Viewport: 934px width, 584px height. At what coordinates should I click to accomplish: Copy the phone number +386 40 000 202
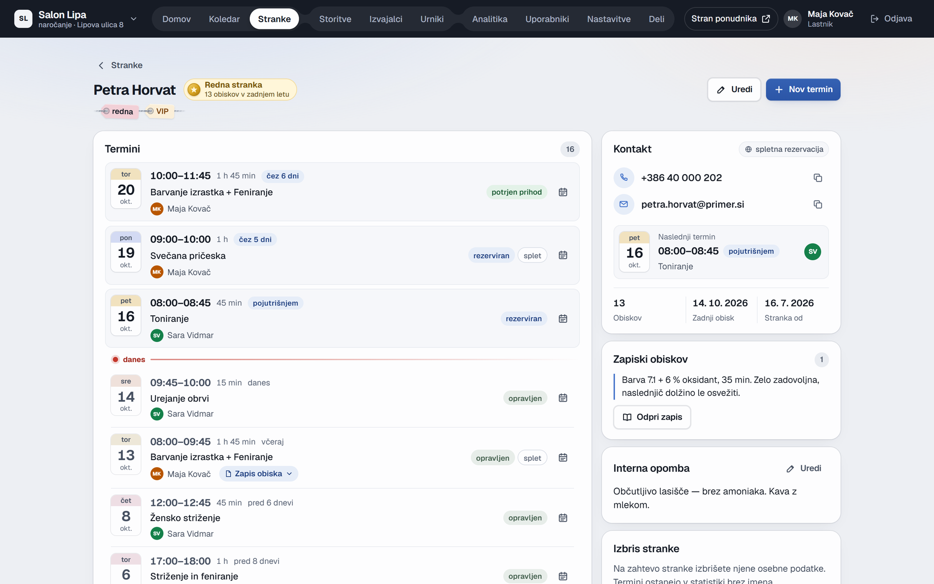point(818,178)
